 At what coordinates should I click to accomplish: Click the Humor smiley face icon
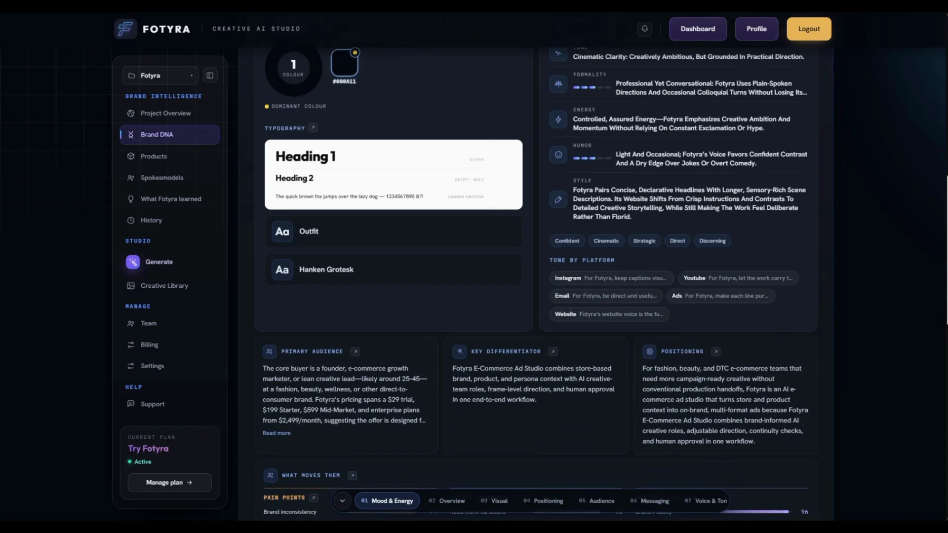(x=558, y=155)
